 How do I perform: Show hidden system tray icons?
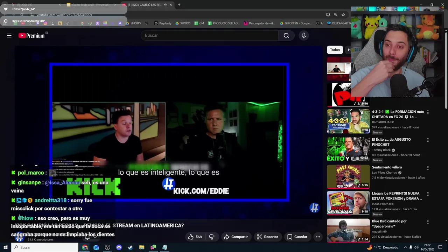(405, 247)
